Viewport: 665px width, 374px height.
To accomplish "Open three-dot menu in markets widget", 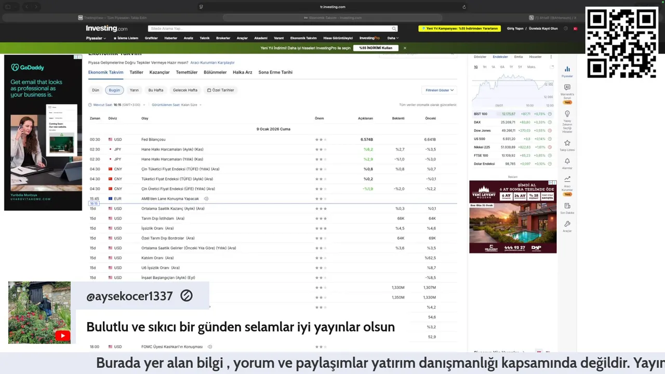I will click(x=551, y=57).
